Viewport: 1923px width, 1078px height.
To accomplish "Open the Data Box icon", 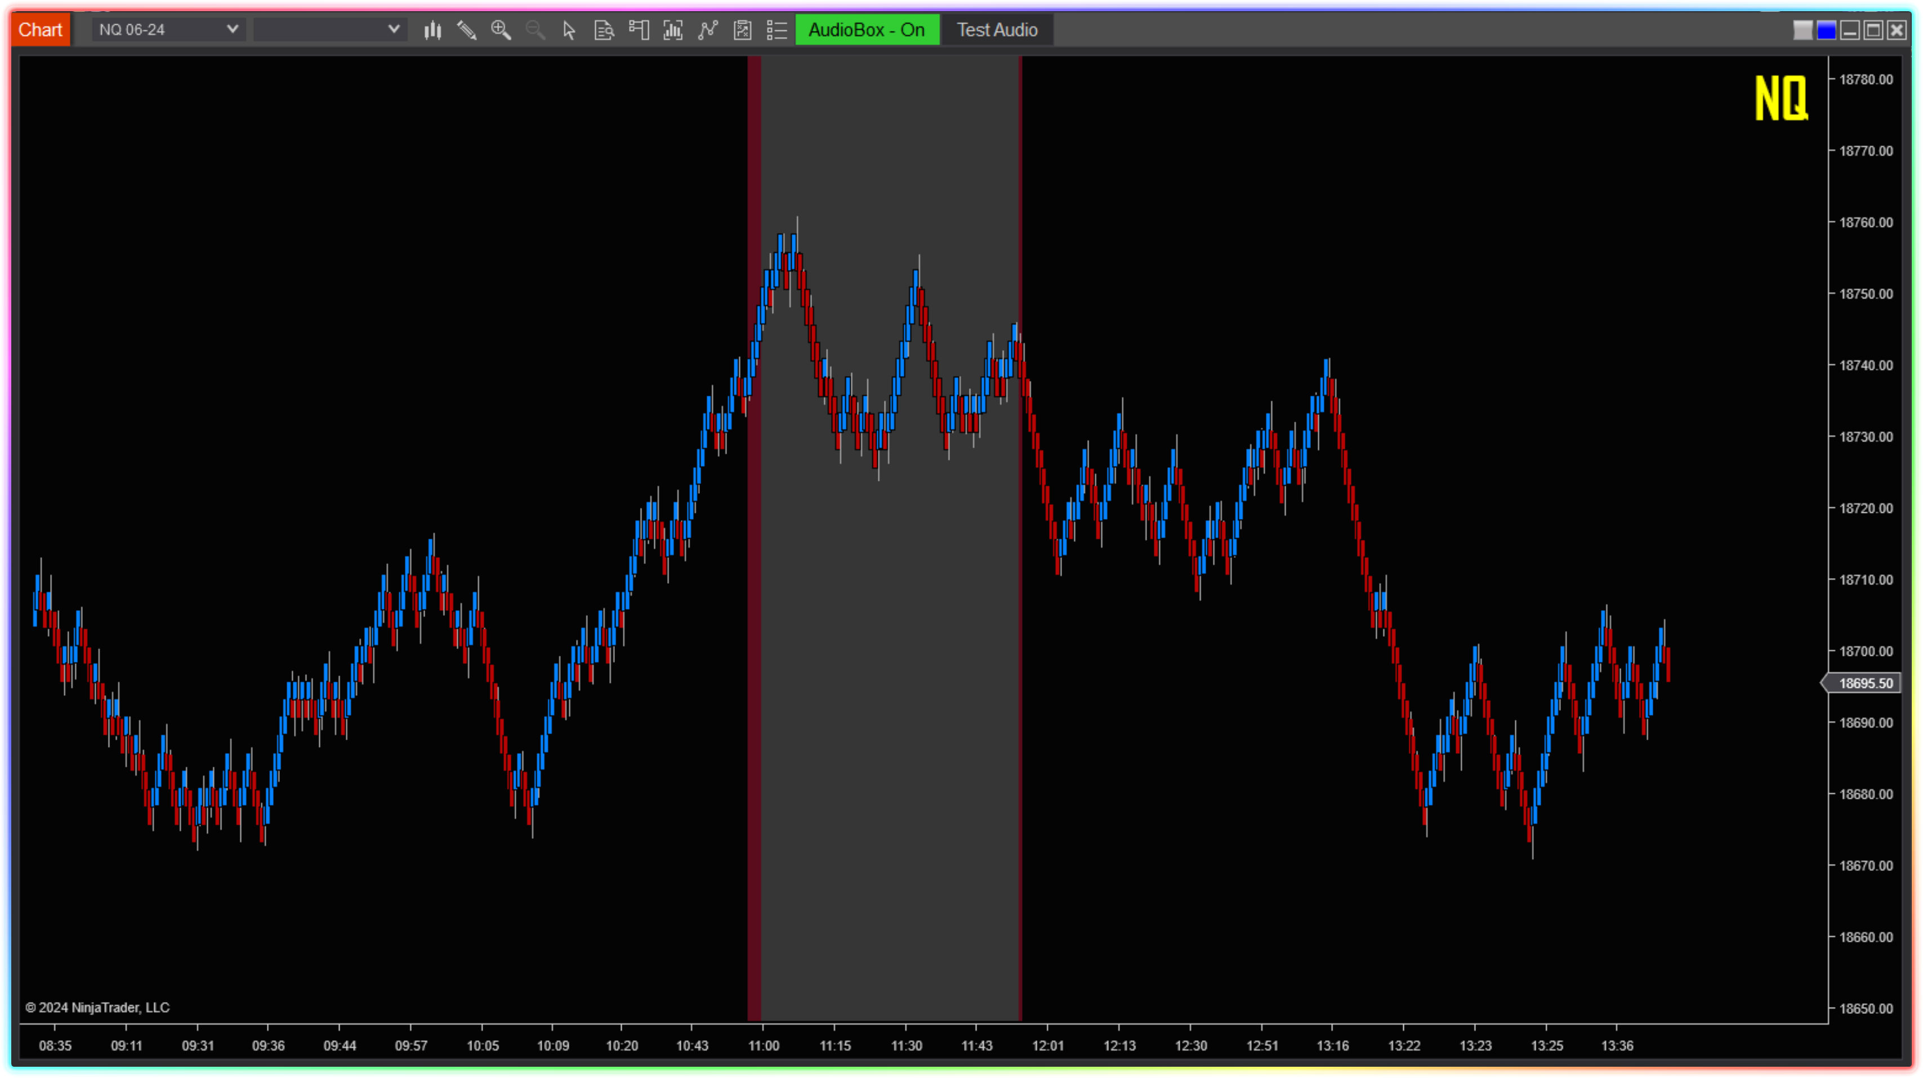I will (x=603, y=30).
